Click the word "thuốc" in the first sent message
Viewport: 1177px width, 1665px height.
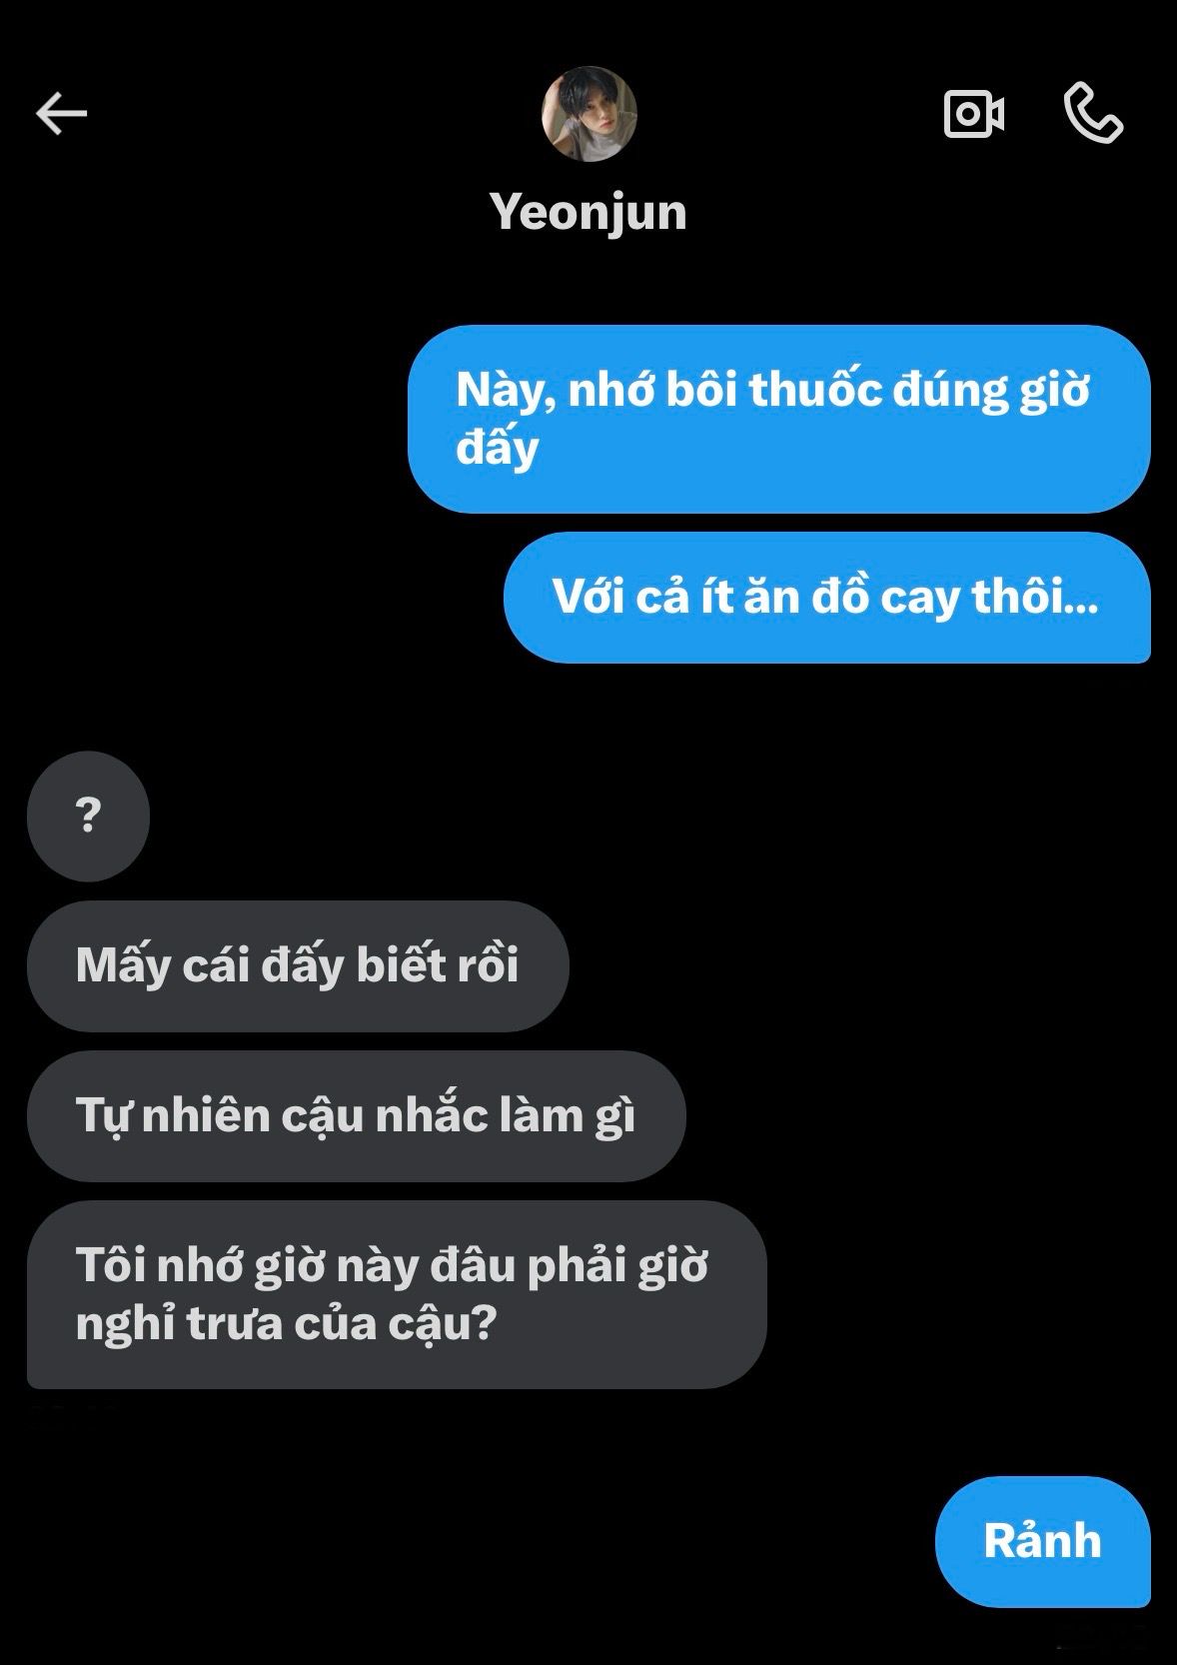coord(814,389)
